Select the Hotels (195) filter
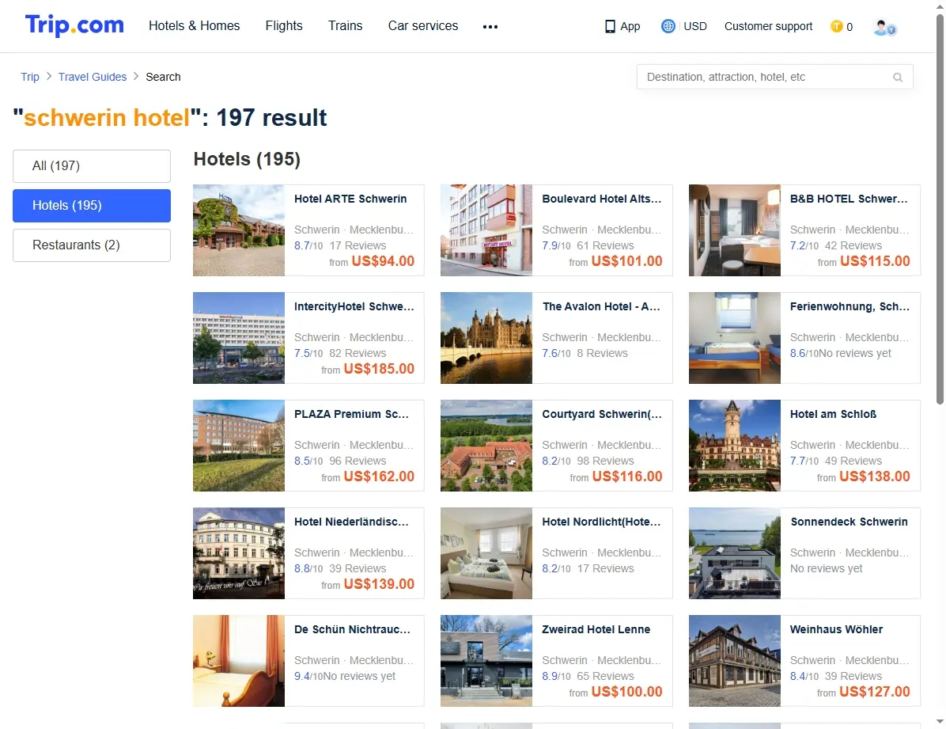 pos(92,205)
